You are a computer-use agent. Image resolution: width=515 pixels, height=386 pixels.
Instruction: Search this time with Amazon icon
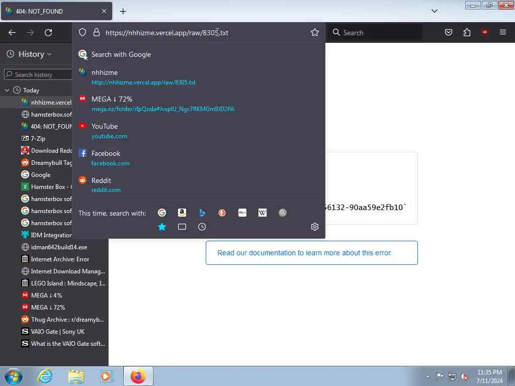click(x=182, y=213)
